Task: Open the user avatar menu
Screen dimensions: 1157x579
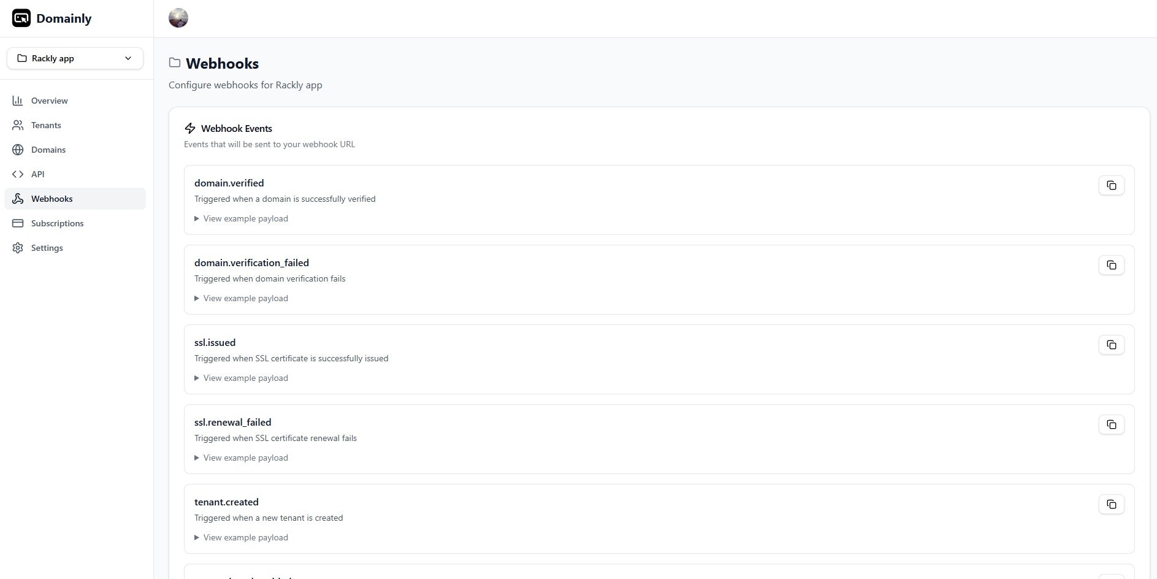Action: [x=178, y=18]
